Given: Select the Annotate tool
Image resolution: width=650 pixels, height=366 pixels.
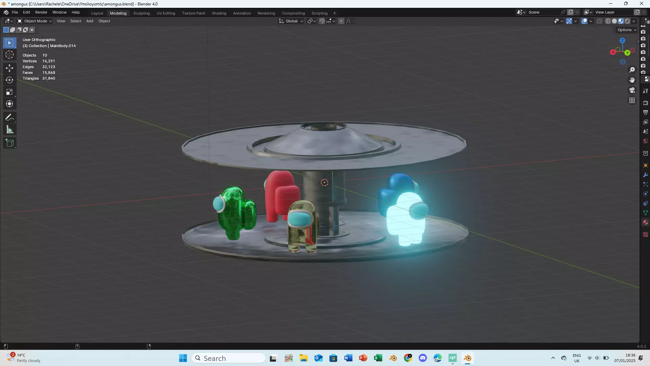Looking at the screenshot, I should pos(9,118).
